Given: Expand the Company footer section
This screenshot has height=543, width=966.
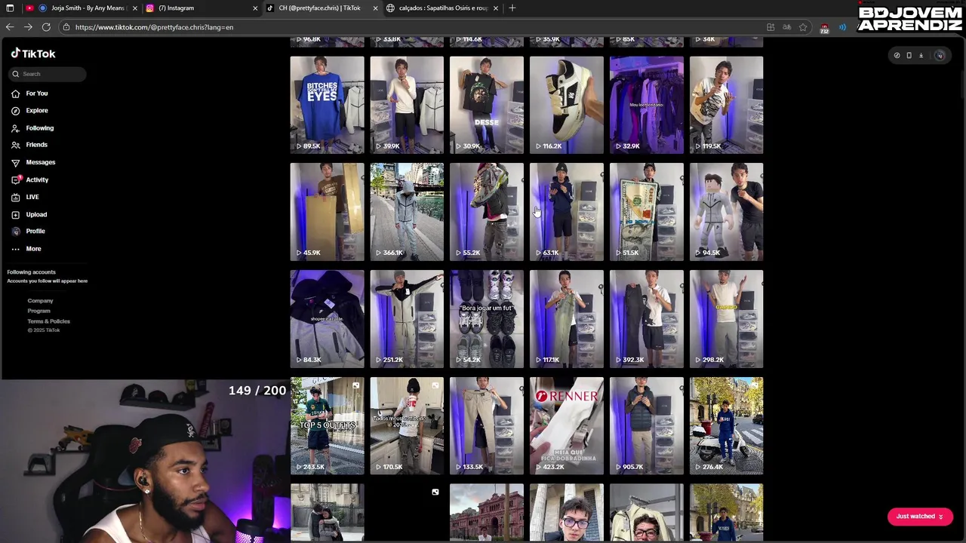Looking at the screenshot, I should click(x=40, y=301).
